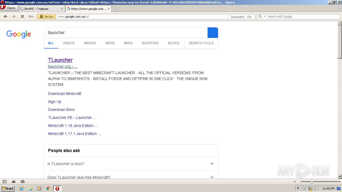Viewport: 342px width, 192px height.
Task: Open Windows Media Player from taskbar
Action: [39, 189]
